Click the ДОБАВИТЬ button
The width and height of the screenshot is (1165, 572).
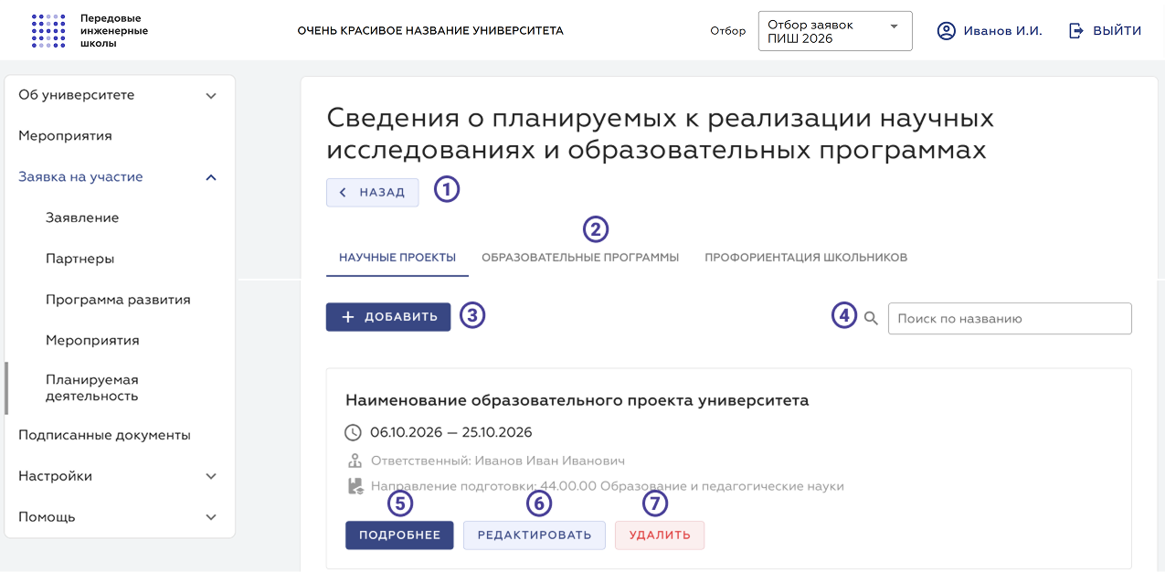(388, 317)
